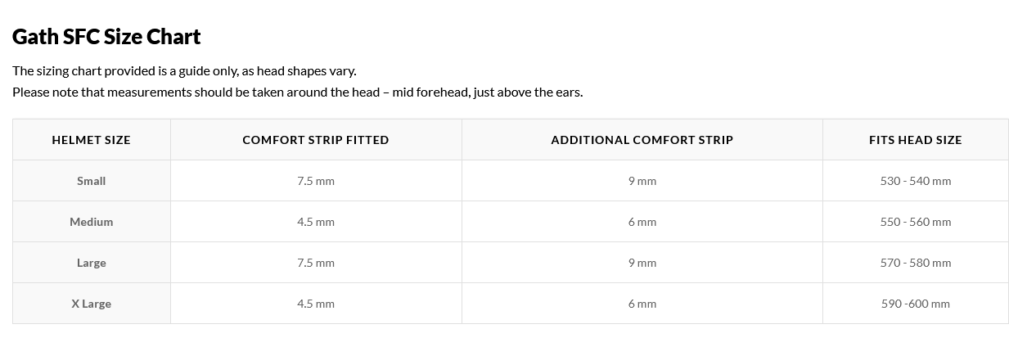Click the 9 mm additional strip in the Large row
The image size is (1009, 338).
[x=642, y=263]
